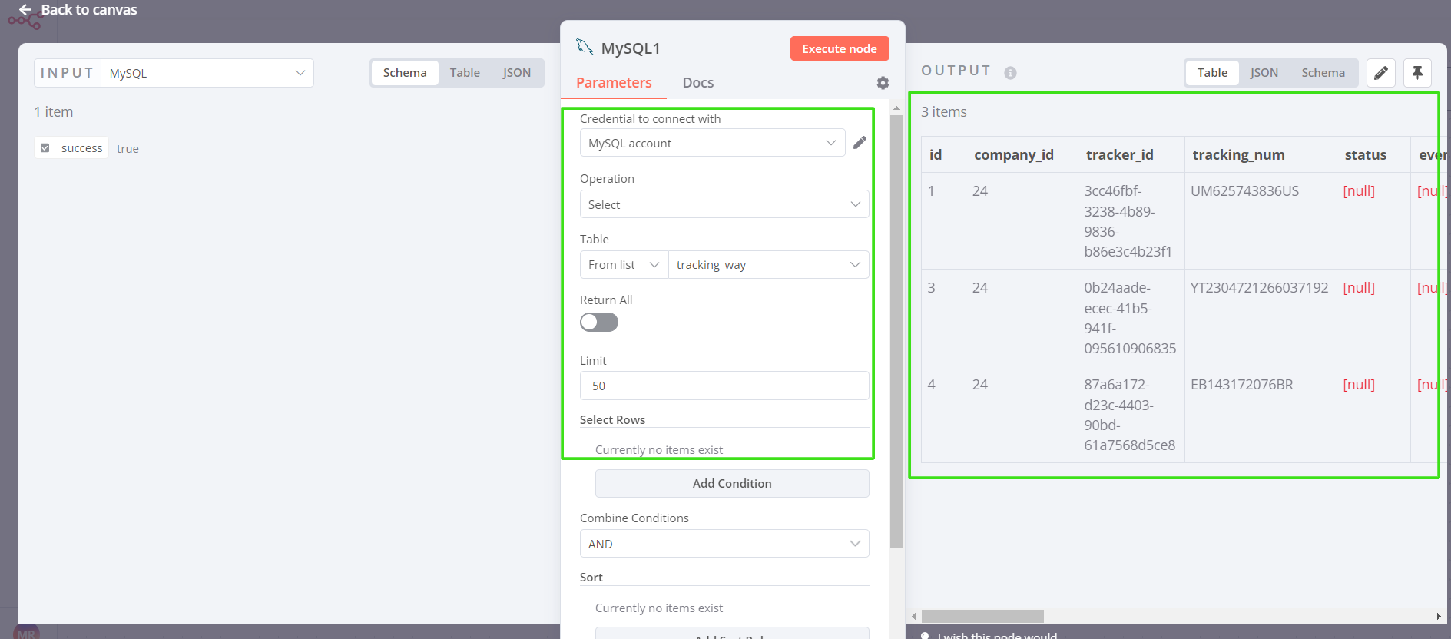
Task: Click the MySQL1 node dolphin icon
Action: [x=585, y=48]
